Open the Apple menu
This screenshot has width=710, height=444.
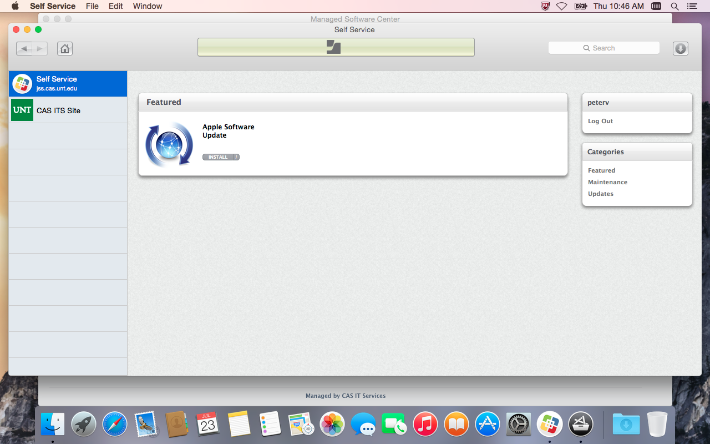[x=15, y=6]
